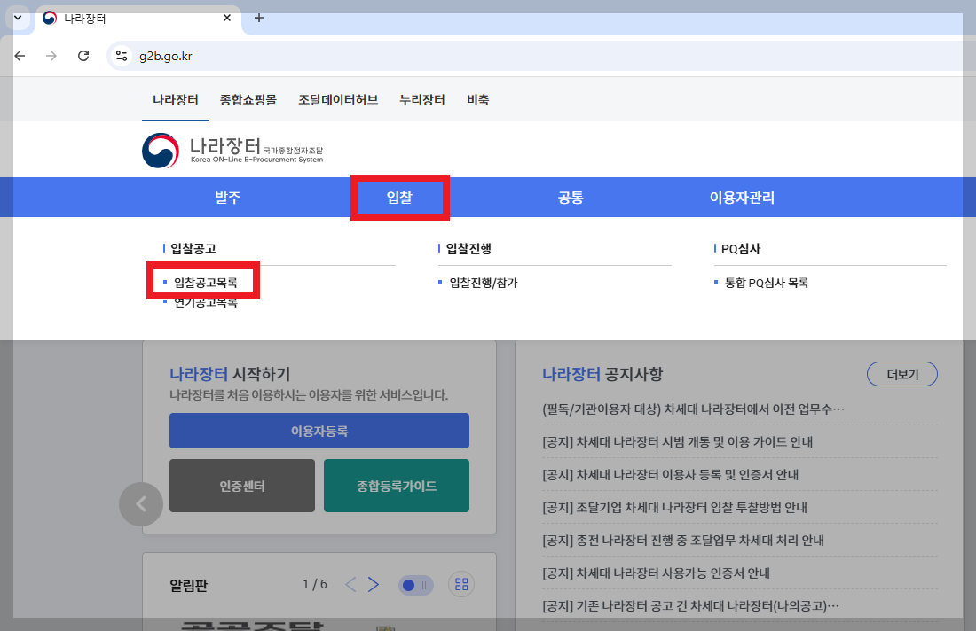Open notice 필독/기관이용자 대상 차세대 나라장터
The width and height of the screenshot is (976, 631).
pos(694,409)
